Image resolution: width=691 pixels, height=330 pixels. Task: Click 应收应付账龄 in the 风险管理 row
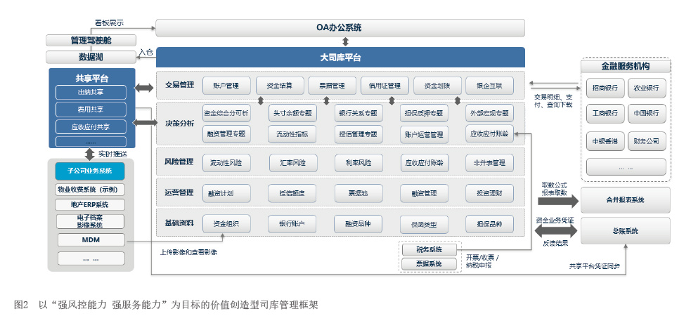425,163
